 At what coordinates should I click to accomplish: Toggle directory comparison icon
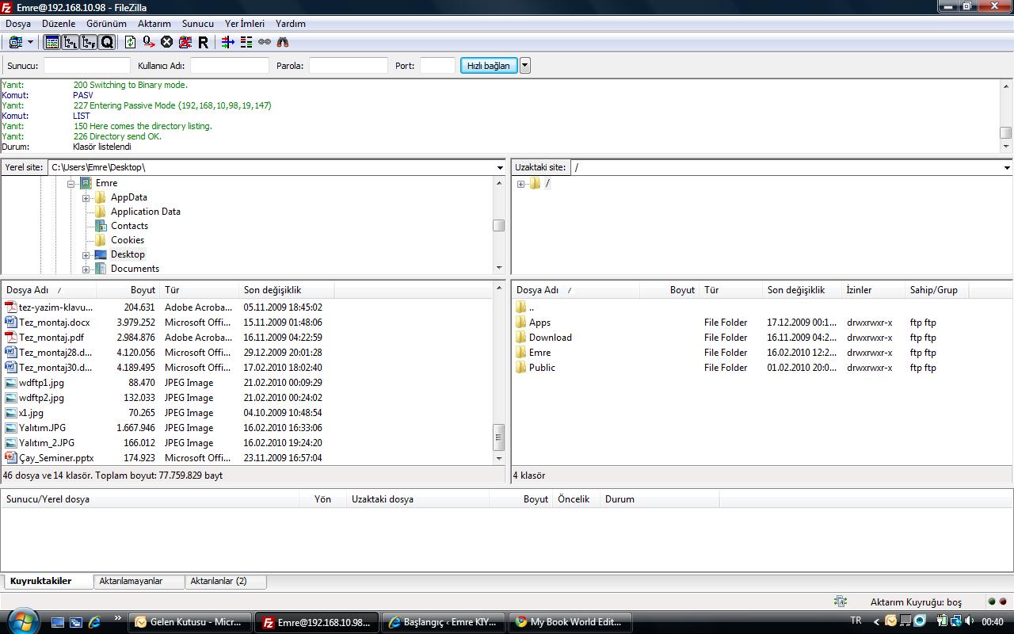click(x=246, y=42)
